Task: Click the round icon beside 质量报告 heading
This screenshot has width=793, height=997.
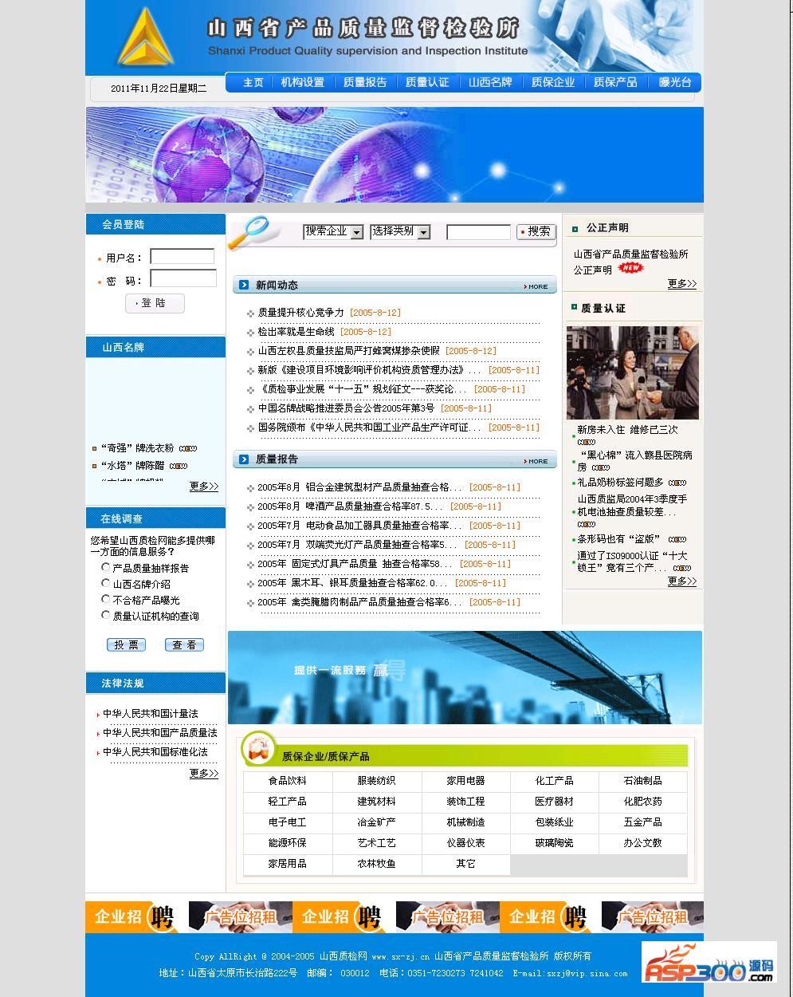Action: pos(243,459)
